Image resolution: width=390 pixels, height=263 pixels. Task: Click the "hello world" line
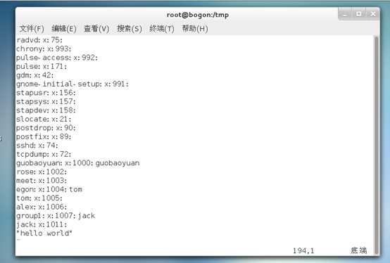coord(44,233)
